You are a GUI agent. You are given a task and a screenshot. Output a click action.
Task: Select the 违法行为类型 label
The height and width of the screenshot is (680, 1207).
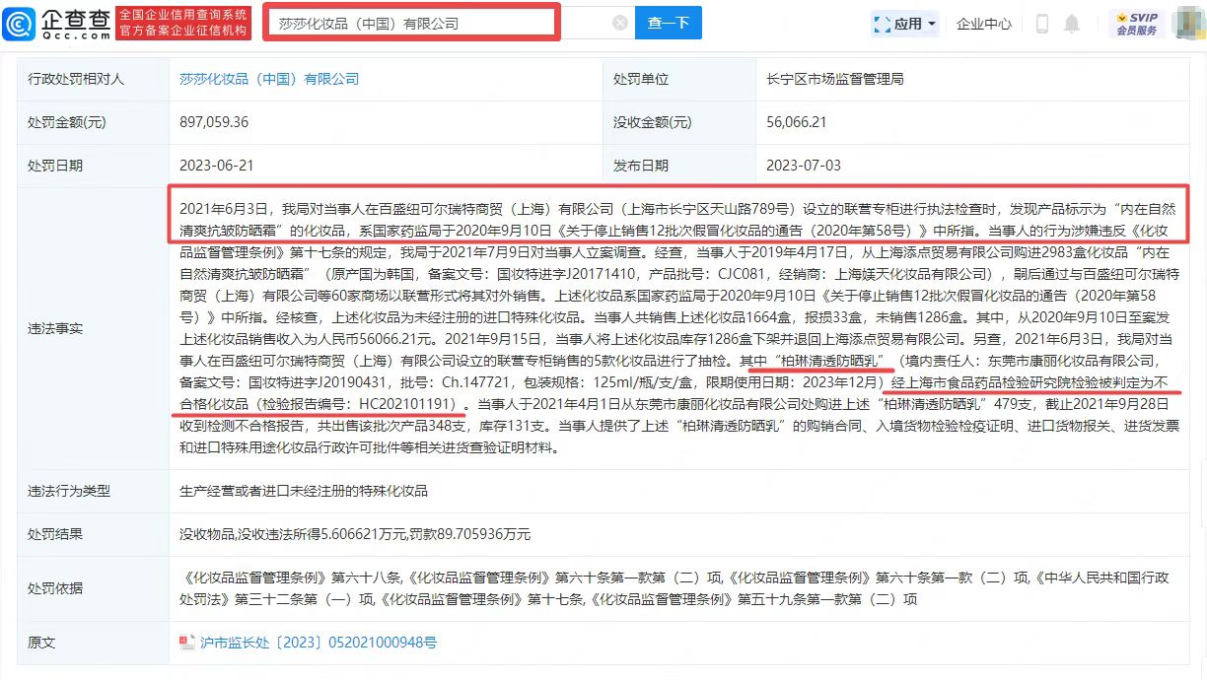(x=69, y=491)
